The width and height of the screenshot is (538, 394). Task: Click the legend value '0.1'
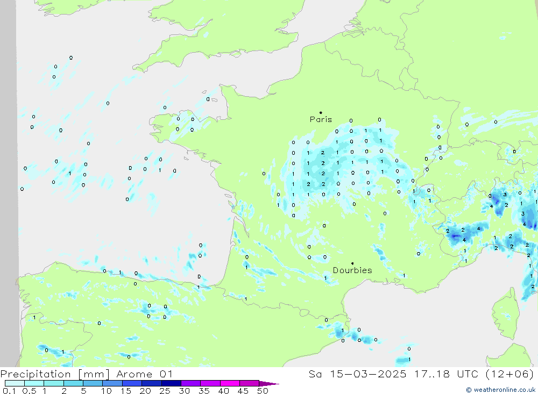click(9, 391)
